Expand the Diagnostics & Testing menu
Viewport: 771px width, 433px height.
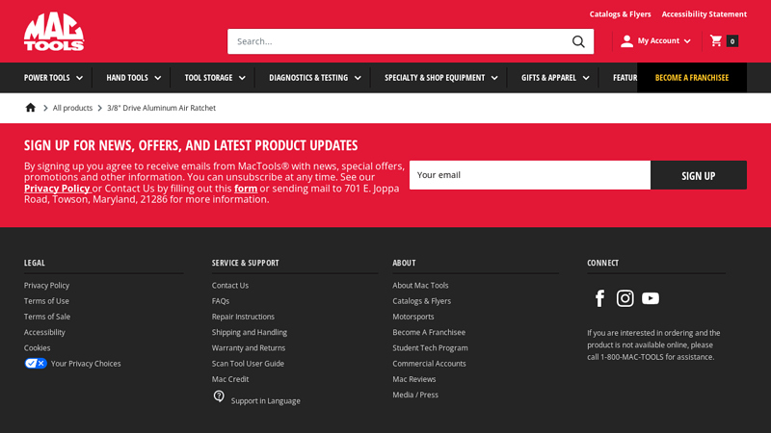(x=314, y=78)
